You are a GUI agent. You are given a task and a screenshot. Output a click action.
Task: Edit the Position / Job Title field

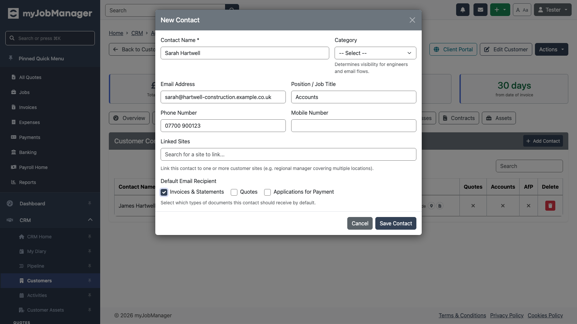coord(354,97)
